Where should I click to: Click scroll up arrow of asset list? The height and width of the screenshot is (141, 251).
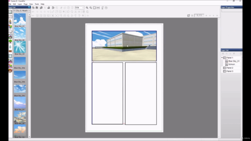(x=29, y=14)
